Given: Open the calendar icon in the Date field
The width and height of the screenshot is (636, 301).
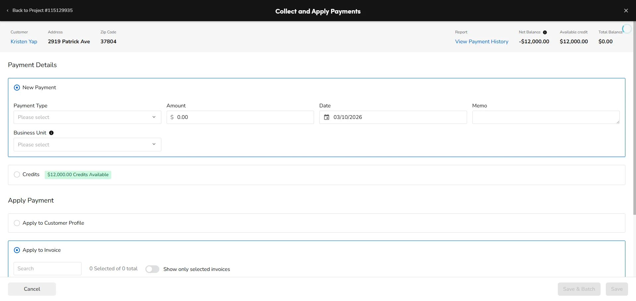Looking at the screenshot, I should (327, 117).
